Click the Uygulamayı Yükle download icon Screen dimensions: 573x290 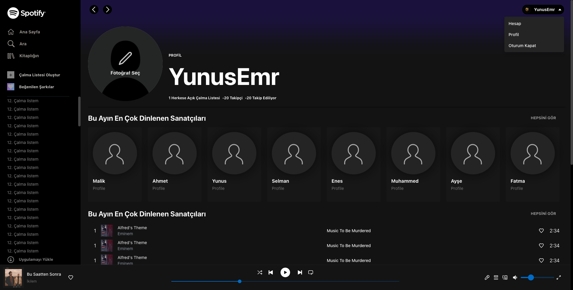11,260
